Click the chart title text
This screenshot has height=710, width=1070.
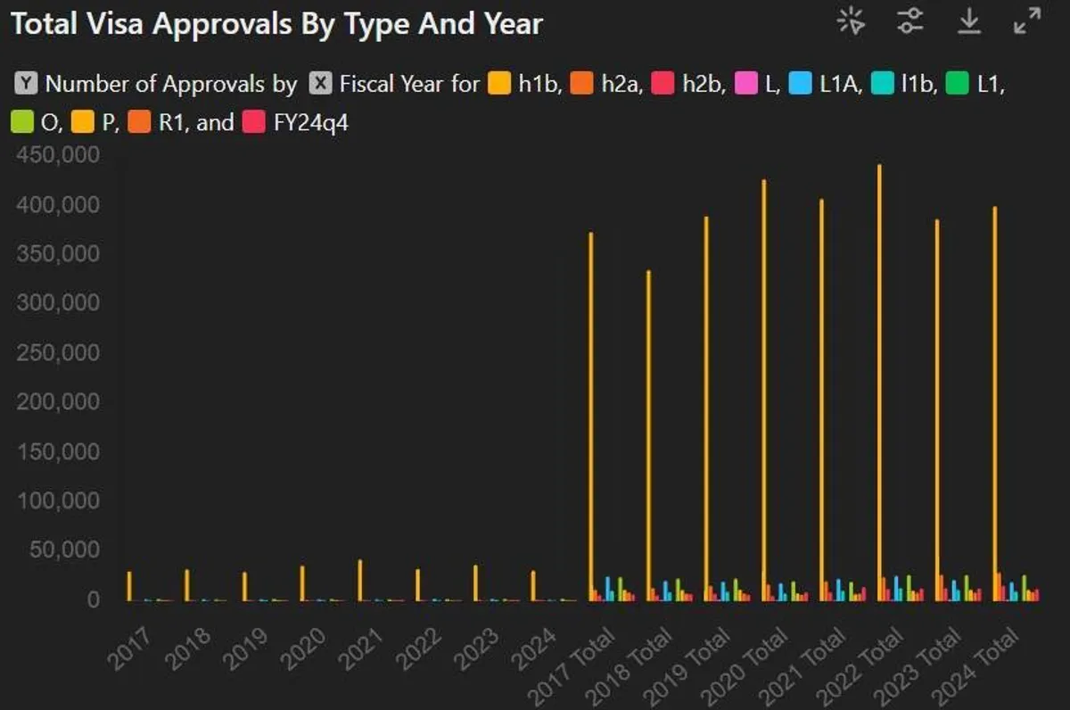coord(276,24)
